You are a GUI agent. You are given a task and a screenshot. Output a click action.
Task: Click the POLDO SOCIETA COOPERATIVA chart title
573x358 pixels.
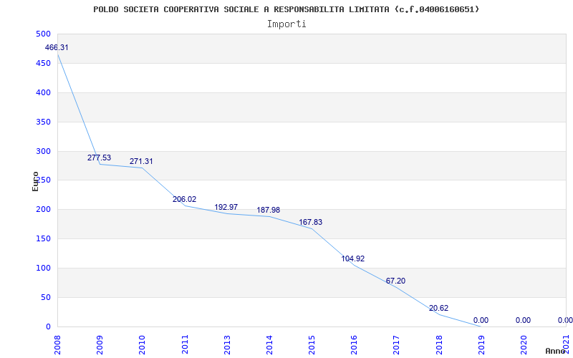pos(286,9)
